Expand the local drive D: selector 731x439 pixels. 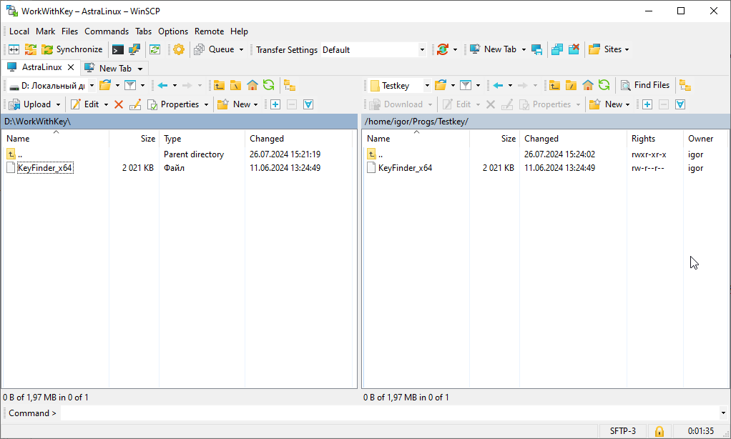pyautogui.click(x=92, y=86)
